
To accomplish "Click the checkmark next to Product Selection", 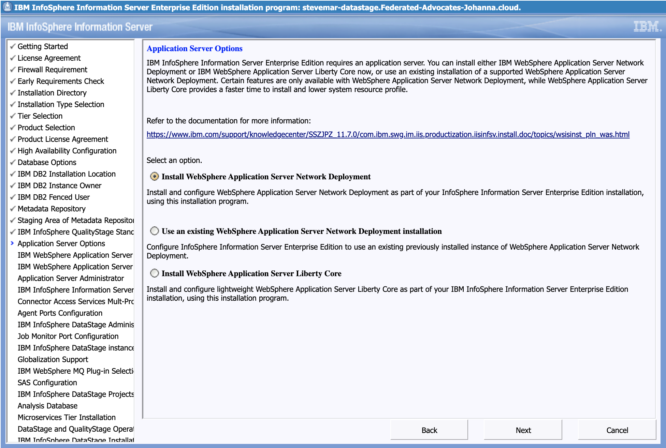I will click(x=13, y=127).
